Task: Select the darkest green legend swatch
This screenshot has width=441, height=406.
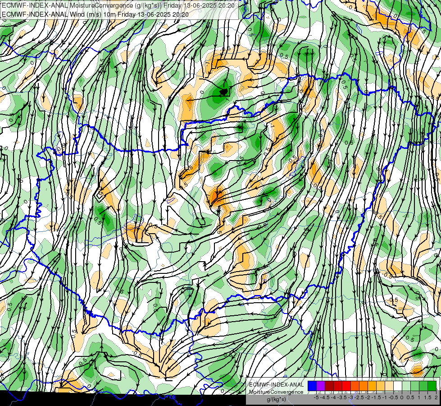Action: coord(432,386)
